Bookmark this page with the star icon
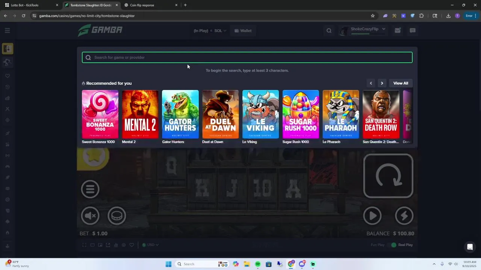Image resolution: width=481 pixels, height=270 pixels. click(373, 16)
